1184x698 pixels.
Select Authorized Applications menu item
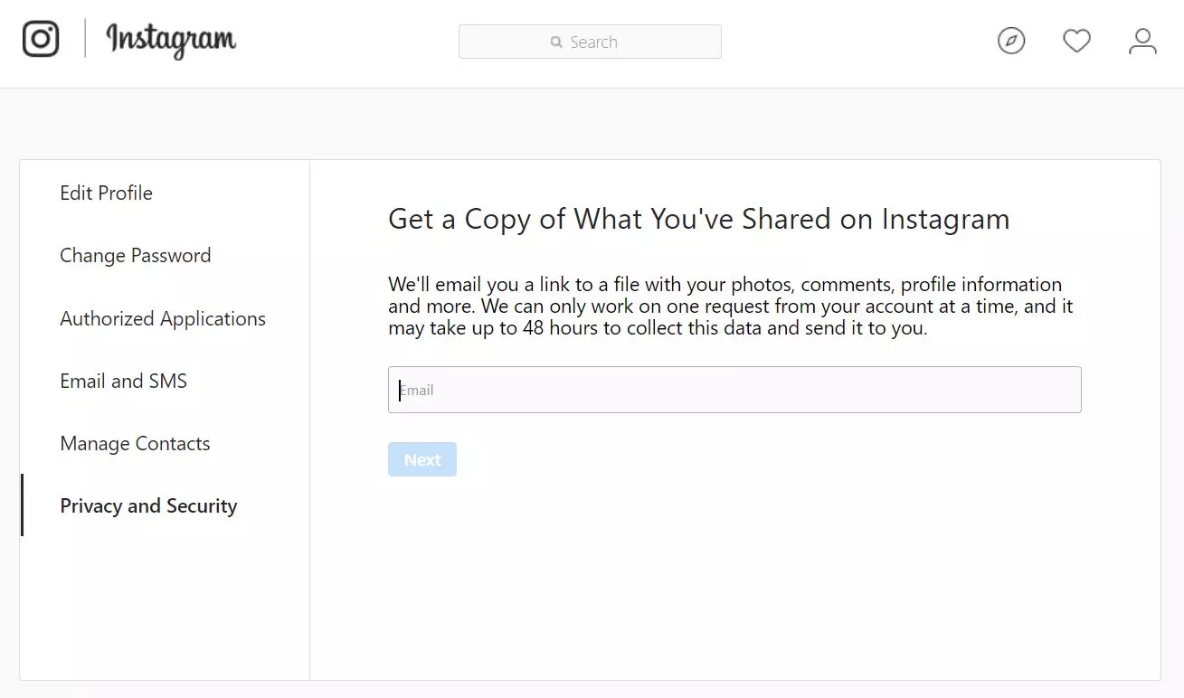[163, 318]
